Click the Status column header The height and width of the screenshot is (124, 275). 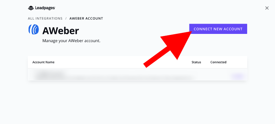196,62
